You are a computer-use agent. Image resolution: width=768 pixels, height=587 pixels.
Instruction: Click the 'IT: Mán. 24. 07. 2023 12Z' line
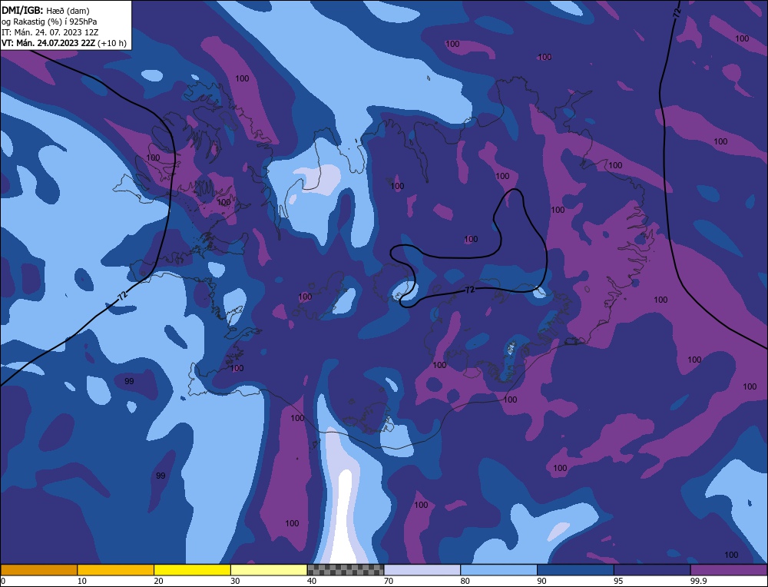[51, 32]
